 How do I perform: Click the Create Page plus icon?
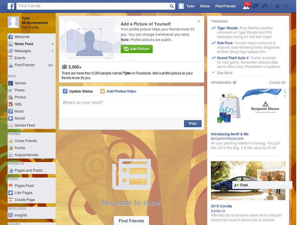click(x=11, y=200)
